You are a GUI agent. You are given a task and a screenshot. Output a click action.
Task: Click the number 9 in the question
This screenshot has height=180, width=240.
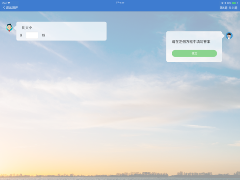point(21,35)
